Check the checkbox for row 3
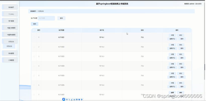The height and width of the screenshot is (101, 206). tap(34, 56)
